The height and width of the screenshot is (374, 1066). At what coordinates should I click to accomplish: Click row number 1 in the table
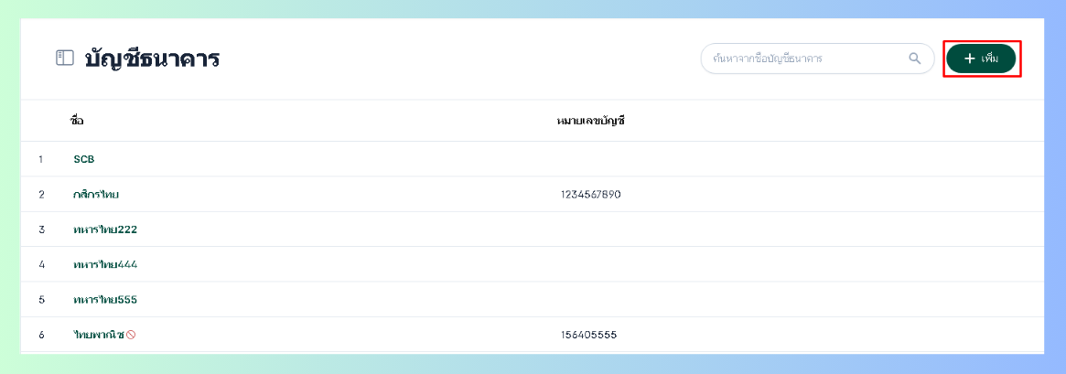click(x=41, y=159)
